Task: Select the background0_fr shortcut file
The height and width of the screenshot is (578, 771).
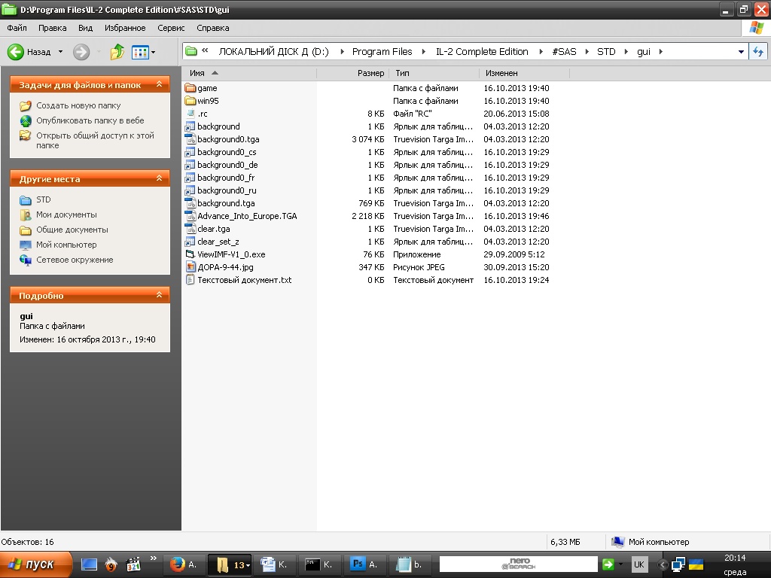Action: click(x=226, y=178)
